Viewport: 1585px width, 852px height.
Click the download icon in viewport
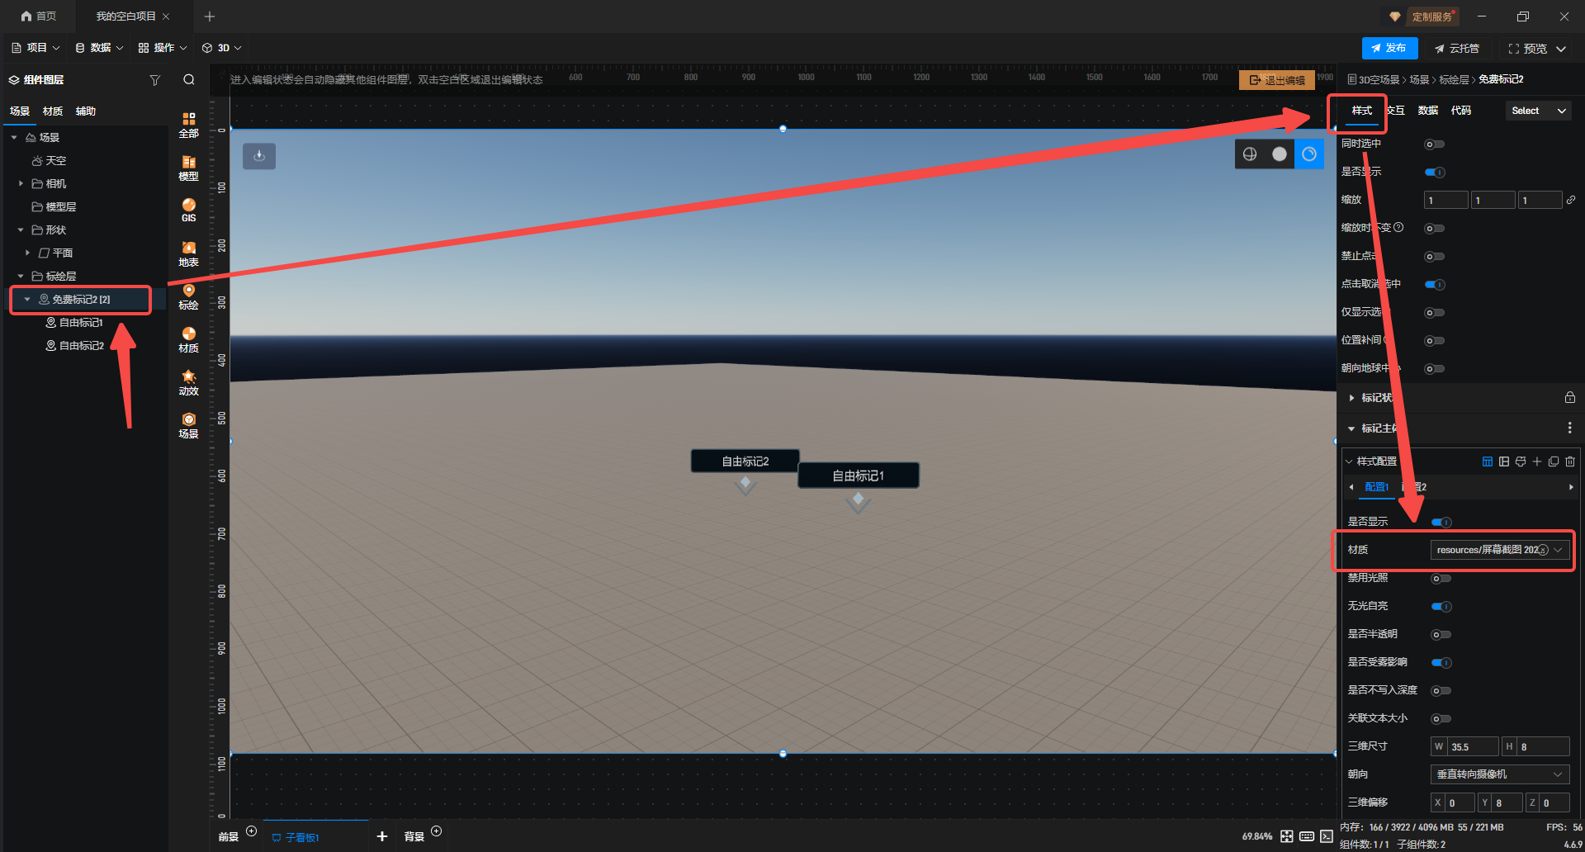259,156
